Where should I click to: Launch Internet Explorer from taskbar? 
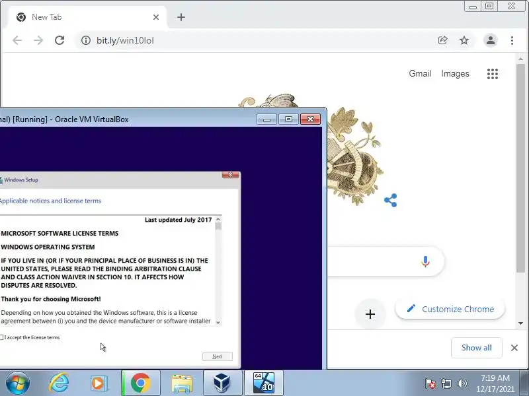[x=59, y=383]
